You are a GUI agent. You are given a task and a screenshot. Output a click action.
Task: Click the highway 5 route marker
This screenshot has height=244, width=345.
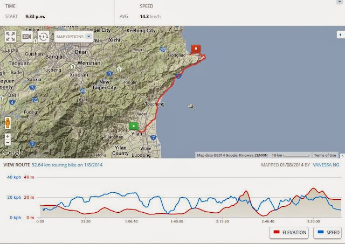[119, 69]
